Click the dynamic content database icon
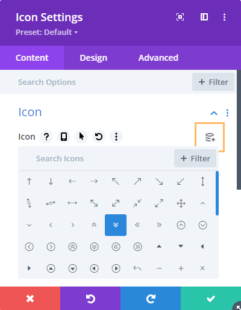Image resolution: width=241 pixels, height=310 pixels. 210,137
